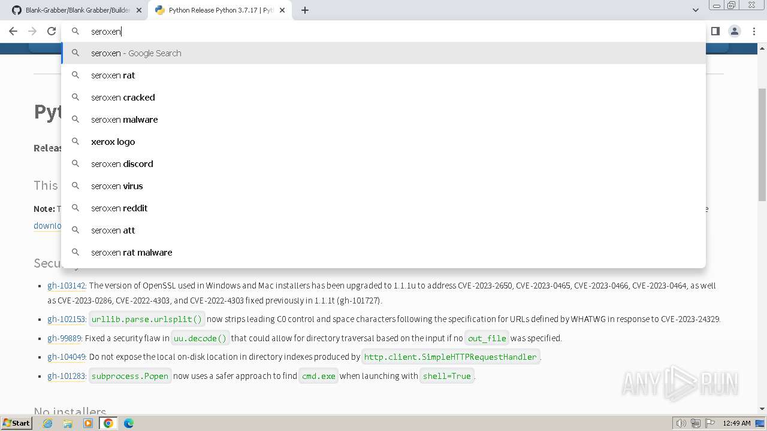Close the Blank-Grabber tab

(x=138, y=10)
